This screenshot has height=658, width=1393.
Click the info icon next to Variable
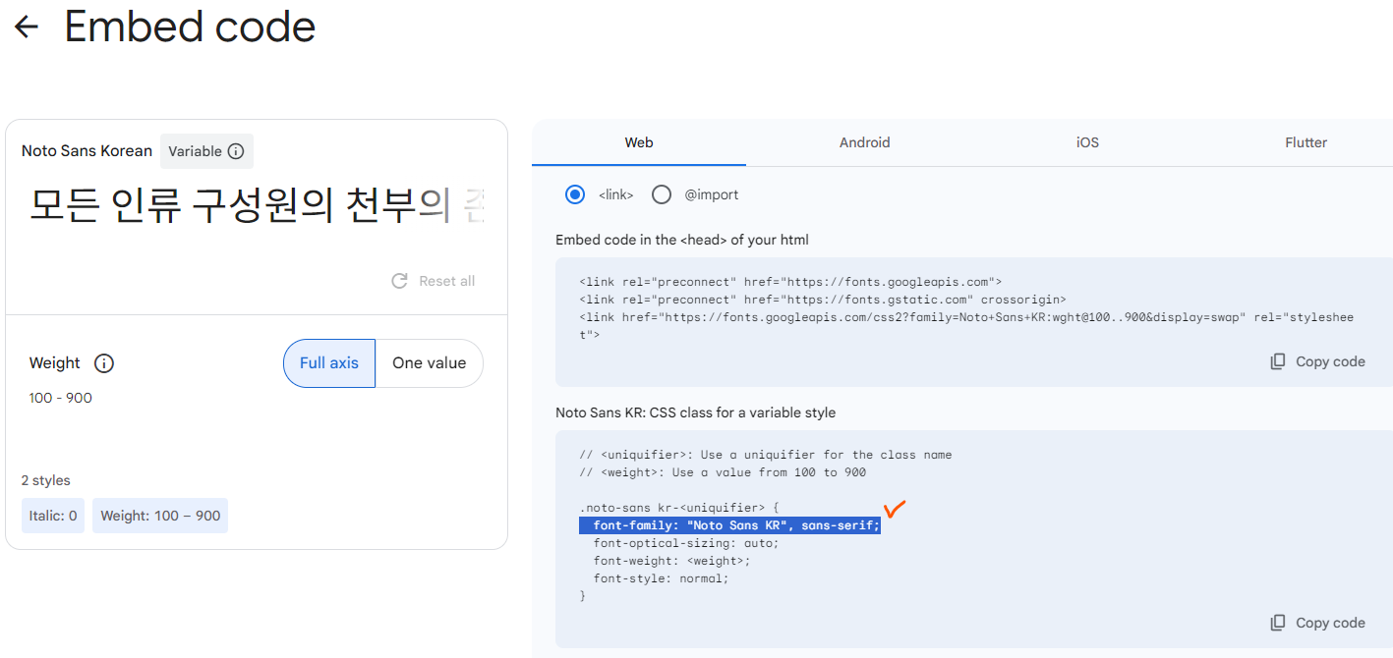click(236, 151)
